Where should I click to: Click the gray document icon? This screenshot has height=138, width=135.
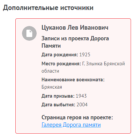(x=29, y=33)
